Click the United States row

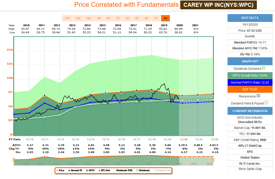coord(250,157)
